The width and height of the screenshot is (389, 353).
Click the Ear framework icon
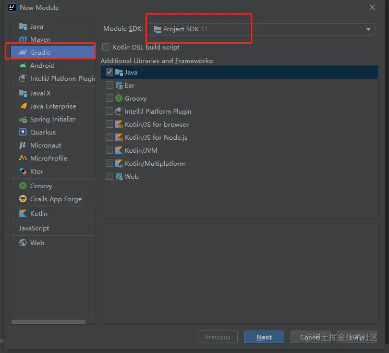(x=119, y=86)
